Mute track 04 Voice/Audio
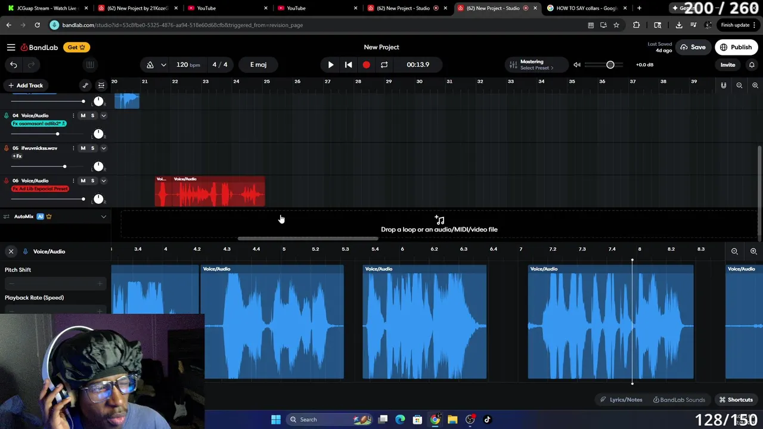 [83, 116]
